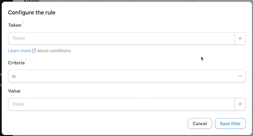
Task: Click the asterisk icon in the Token field
Action: coord(240,38)
